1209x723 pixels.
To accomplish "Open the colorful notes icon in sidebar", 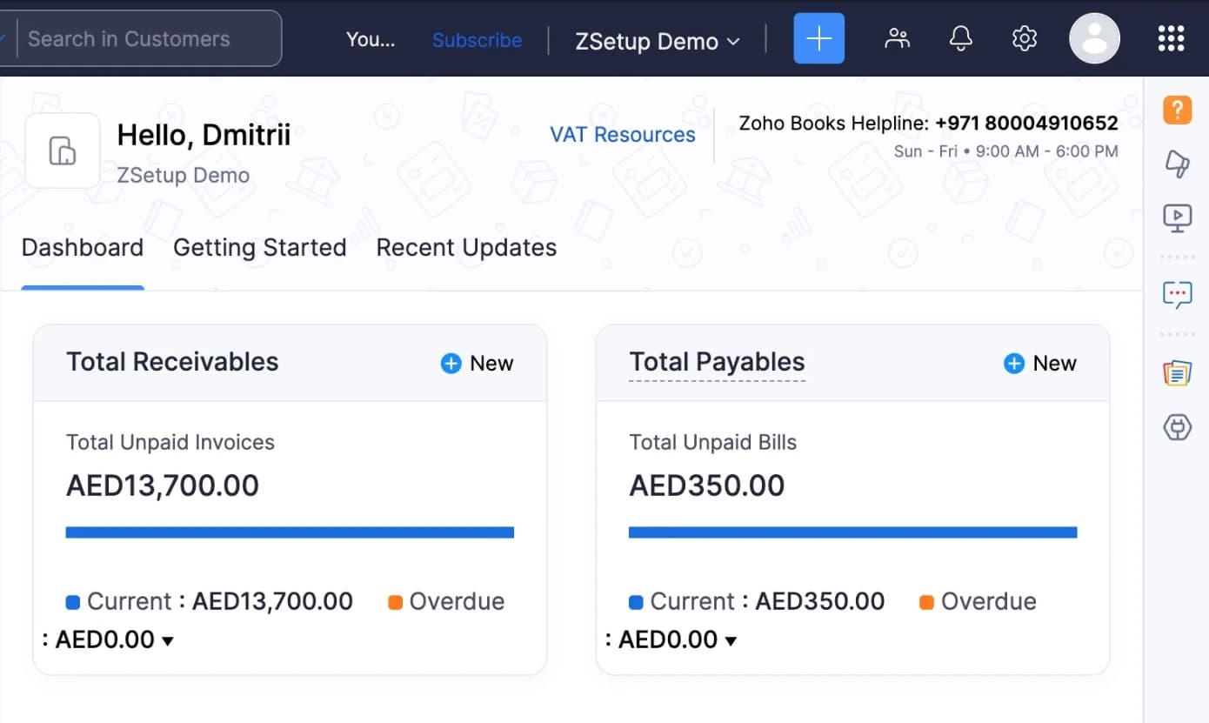I will click(x=1177, y=372).
